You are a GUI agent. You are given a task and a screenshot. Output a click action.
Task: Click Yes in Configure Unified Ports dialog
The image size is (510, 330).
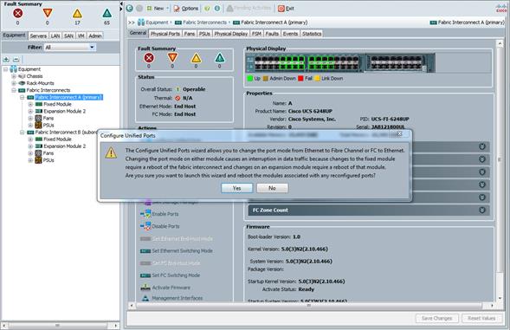[236, 188]
